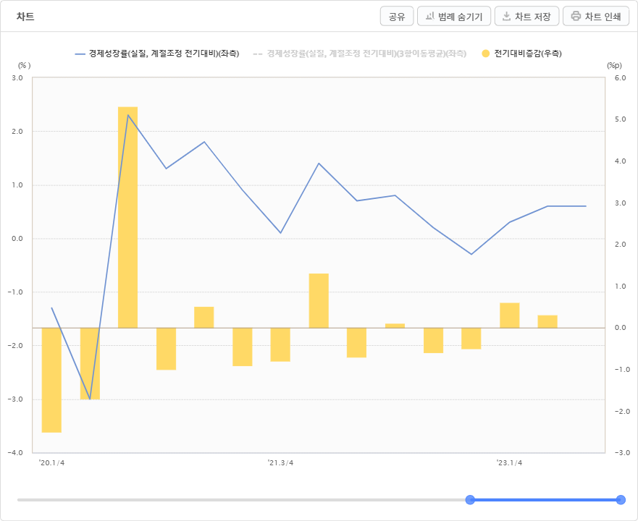Toggle the 경제성장률(실질, 계절조정 전기대비)(좌측) legend series

click(157, 54)
